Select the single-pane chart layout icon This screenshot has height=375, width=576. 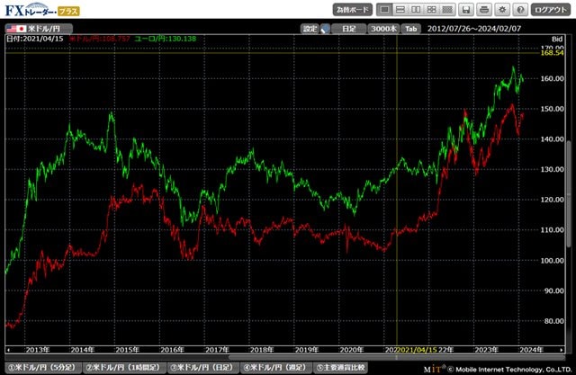[x=383, y=9]
